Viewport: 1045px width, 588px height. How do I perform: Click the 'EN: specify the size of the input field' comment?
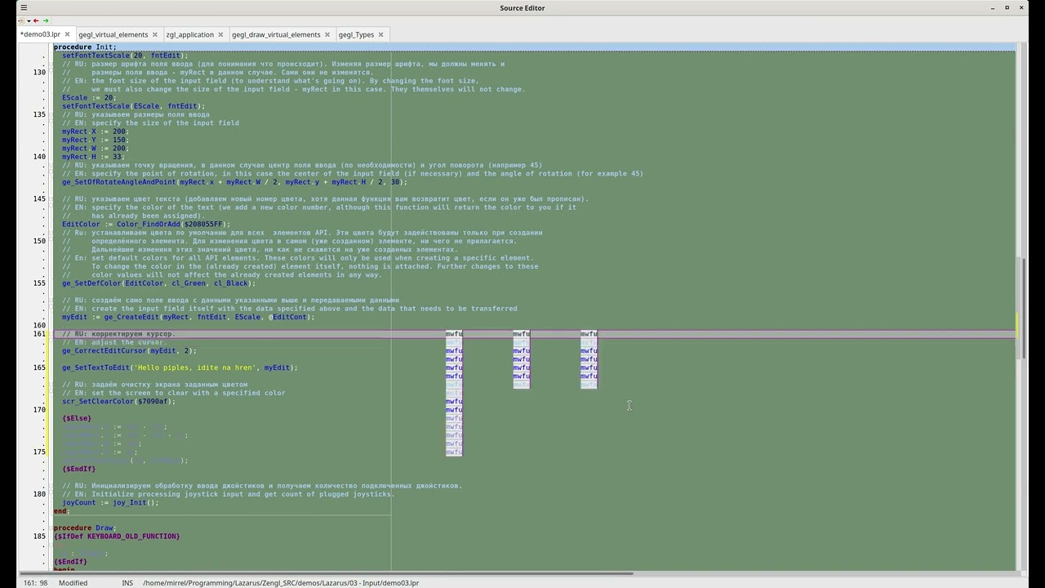(x=151, y=123)
